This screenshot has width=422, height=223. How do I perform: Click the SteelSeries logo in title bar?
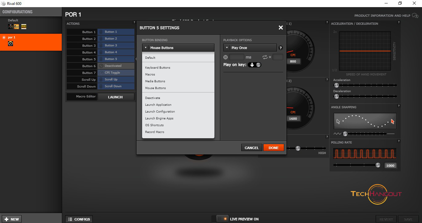click(x=3, y=3)
